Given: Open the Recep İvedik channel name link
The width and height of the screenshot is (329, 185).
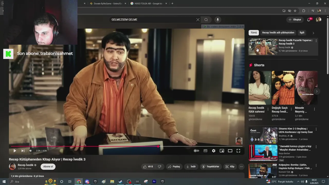Looking at the screenshot, I should tap(25, 165).
